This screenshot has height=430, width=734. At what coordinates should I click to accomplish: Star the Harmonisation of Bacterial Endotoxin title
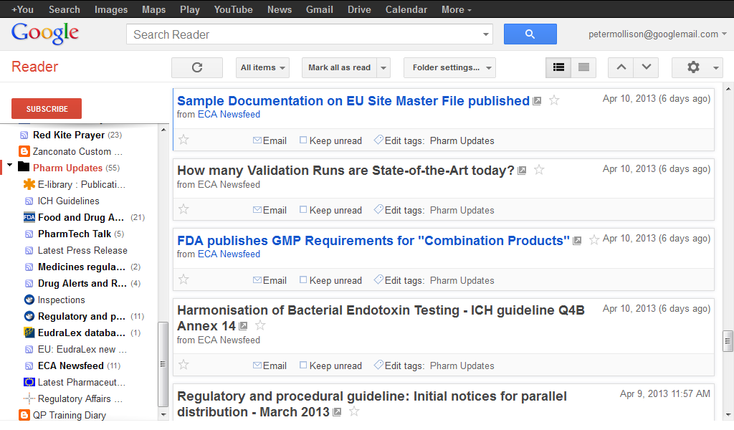259,325
